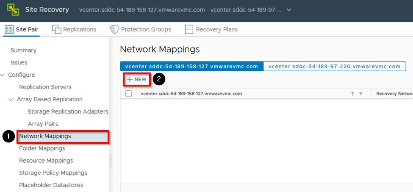This screenshot has width=413, height=192.
Task: Select the vcenter.sddc-54-189-97-220 site tab
Action: (x=334, y=67)
